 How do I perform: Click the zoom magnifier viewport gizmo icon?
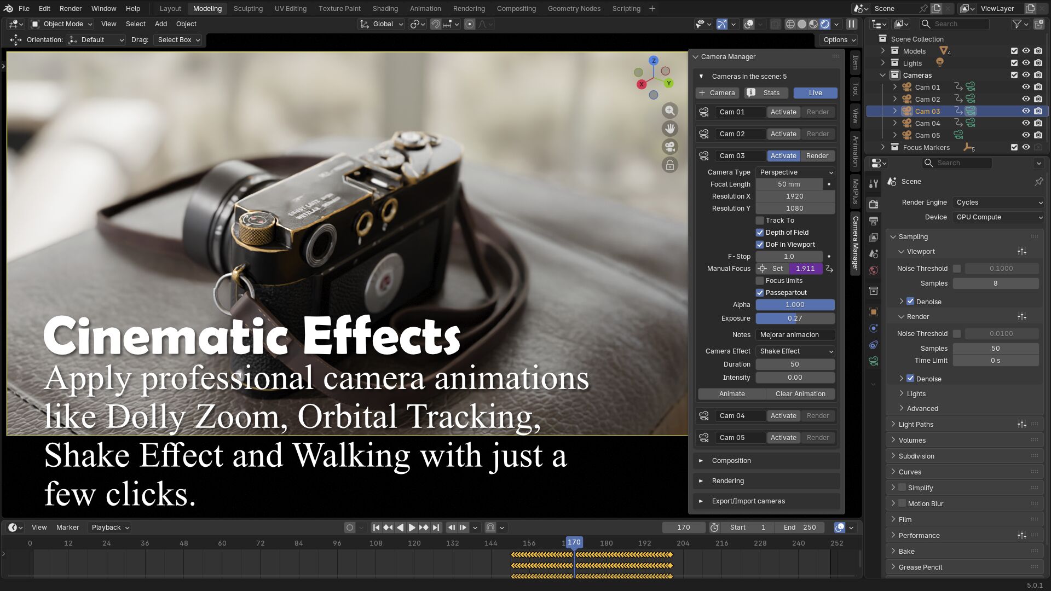point(669,111)
